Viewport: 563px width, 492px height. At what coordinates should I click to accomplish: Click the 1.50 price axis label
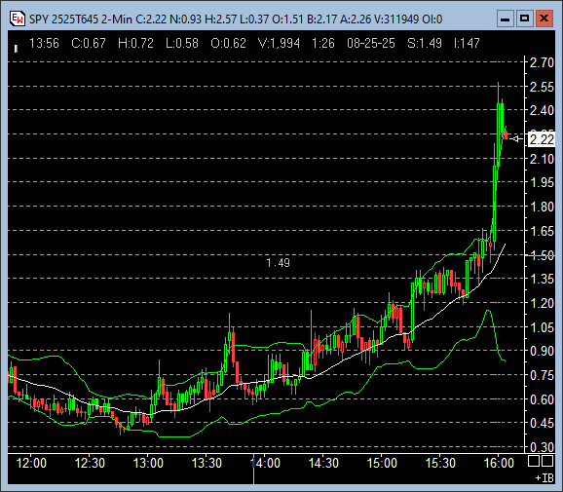[542, 255]
